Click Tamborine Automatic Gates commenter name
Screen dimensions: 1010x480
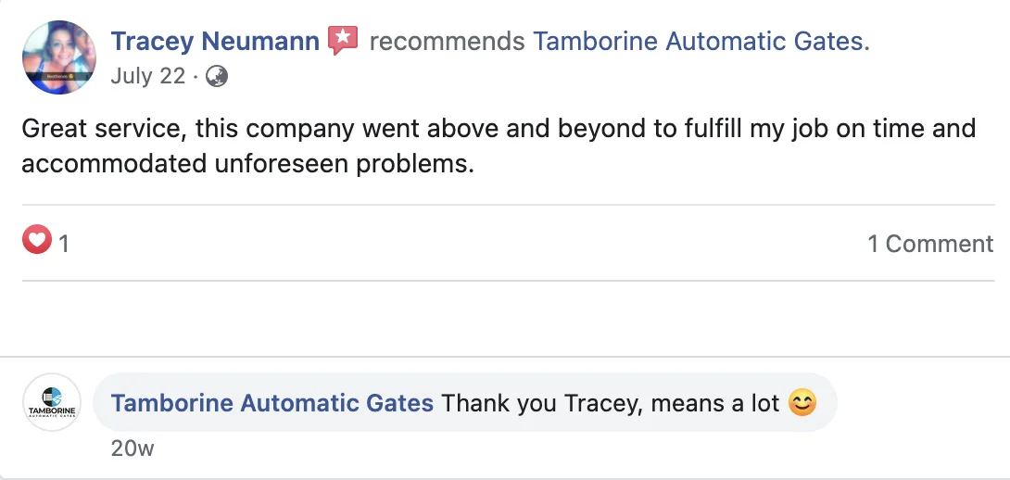click(271, 403)
